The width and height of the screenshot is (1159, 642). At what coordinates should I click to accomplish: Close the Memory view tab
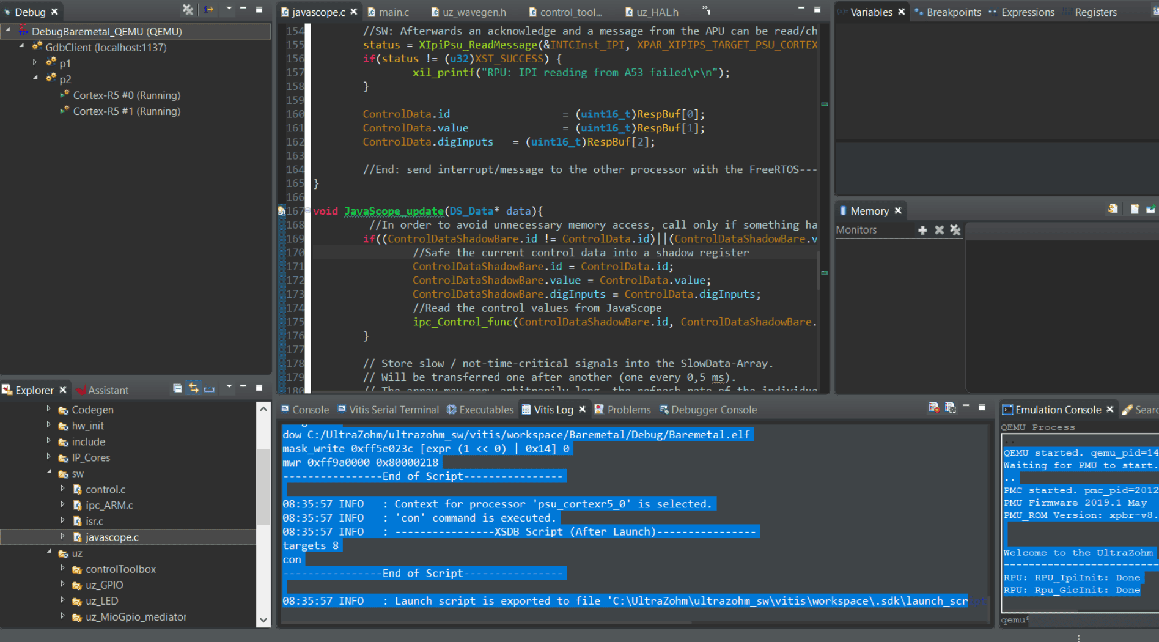[898, 210]
